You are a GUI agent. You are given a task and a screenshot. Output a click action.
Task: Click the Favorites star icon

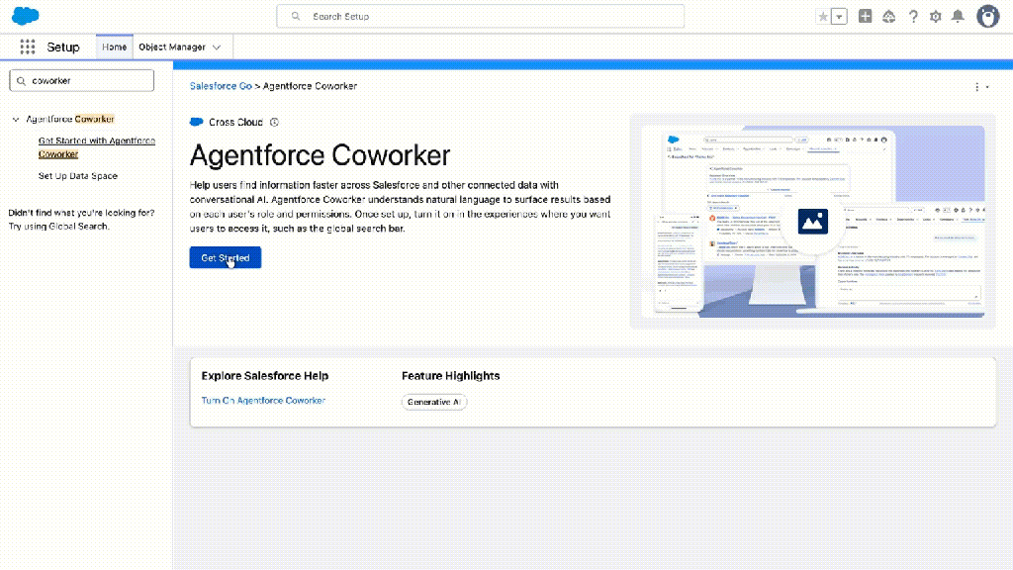(x=822, y=17)
